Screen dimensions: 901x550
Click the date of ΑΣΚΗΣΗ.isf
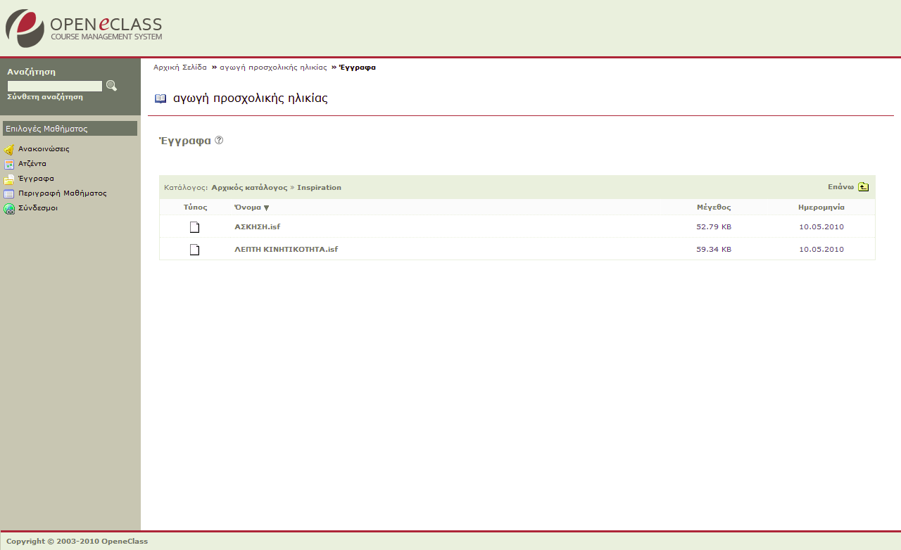point(821,227)
